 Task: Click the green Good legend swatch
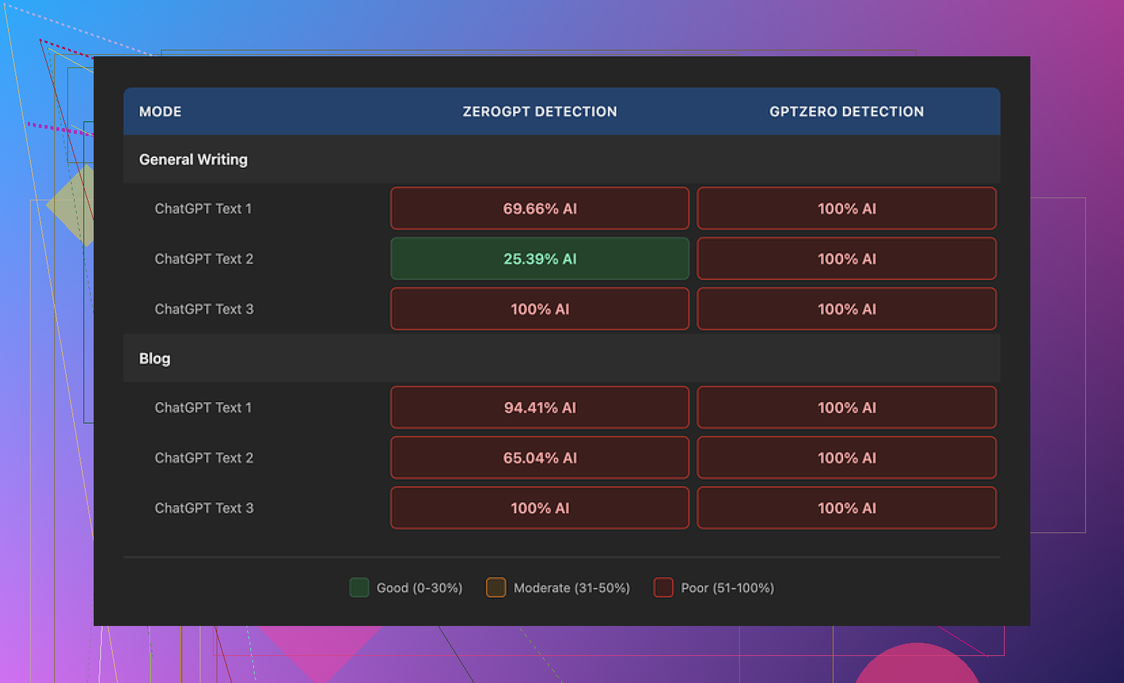click(359, 588)
